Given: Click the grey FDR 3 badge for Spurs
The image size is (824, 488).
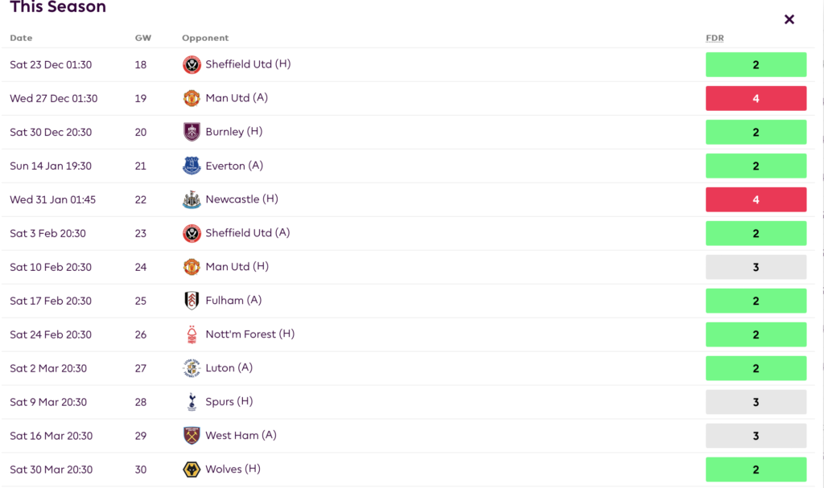Looking at the screenshot, I should tap(756, 402).
